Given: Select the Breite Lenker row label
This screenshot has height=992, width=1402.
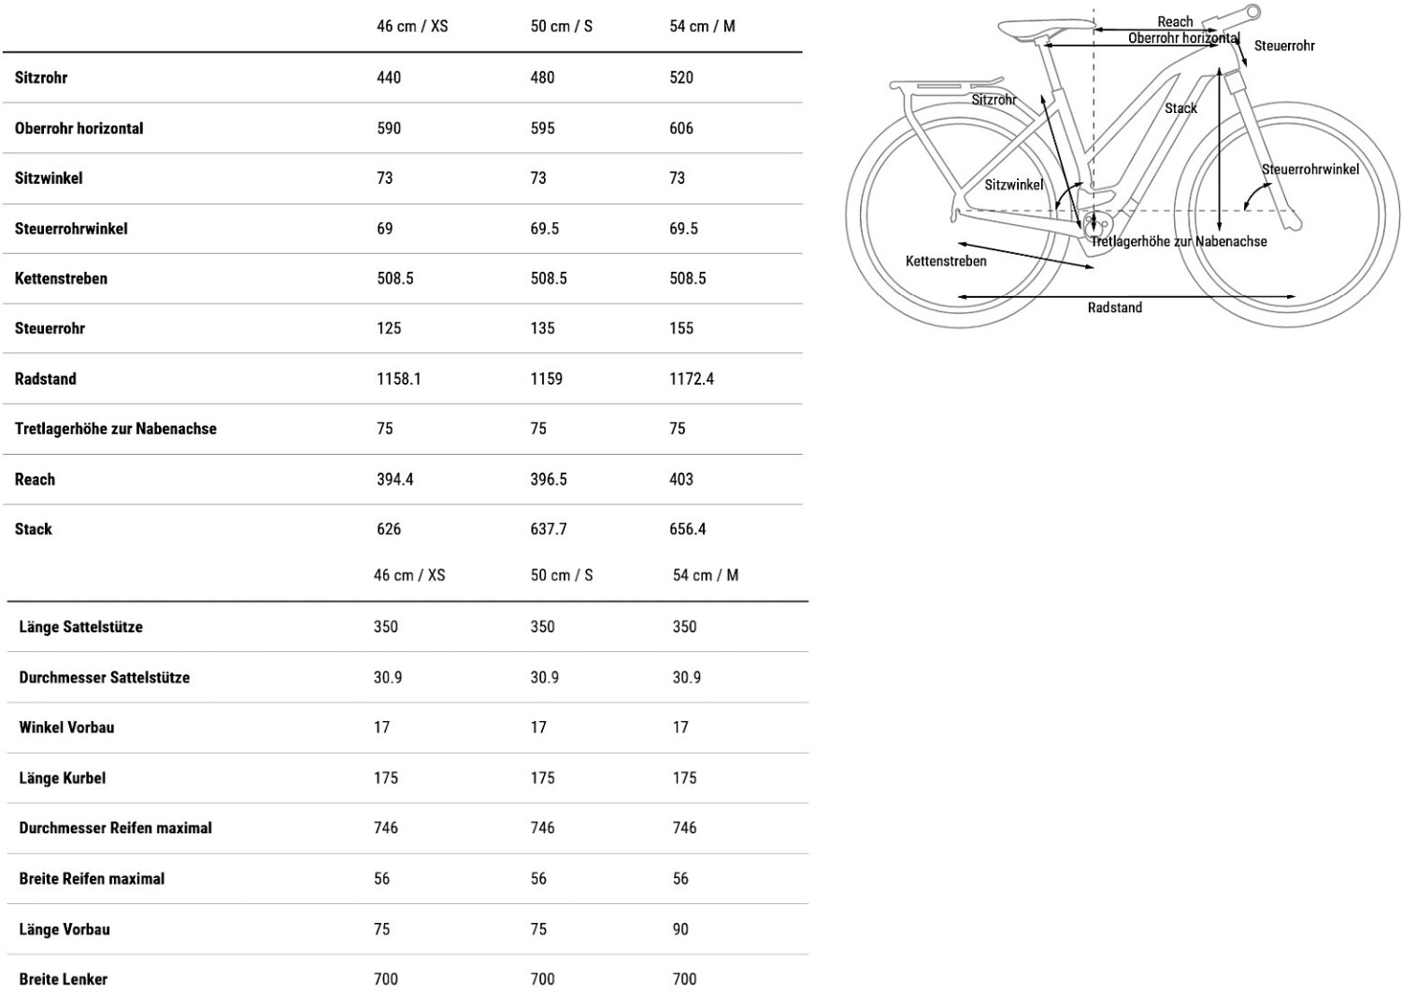Looking at the screenshot, I should point(64,978).
